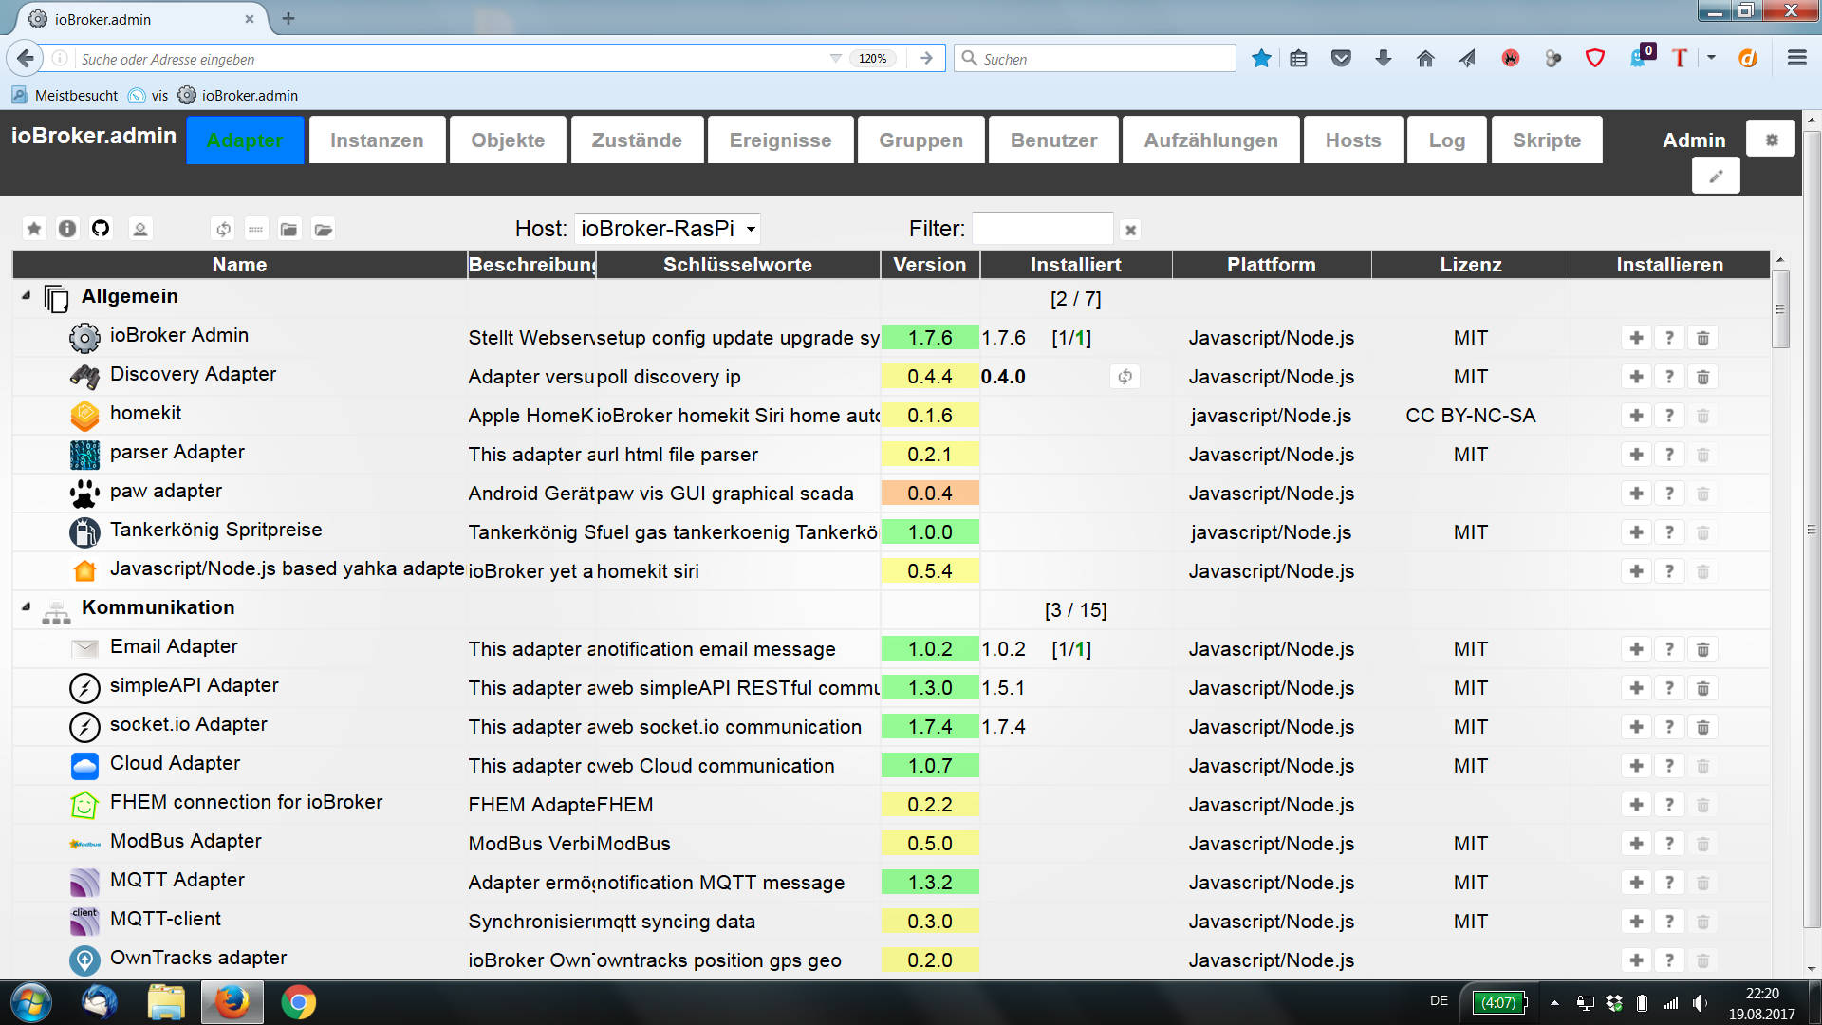This screenshot has width=1822, height=1025.
Task: Open File Explorer from taskbar
Action: click(x=166, y=1002)
